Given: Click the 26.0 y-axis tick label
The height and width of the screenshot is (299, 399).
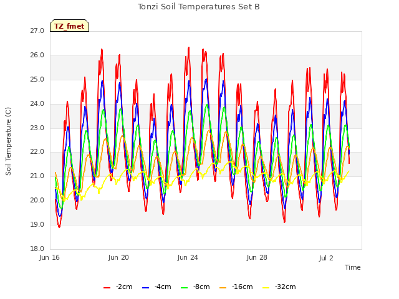Looking at the screenshot, I should [x=37, y=55].
